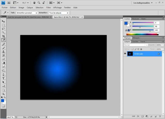Swap foreground and background colors
The width and height of the screenshot is (165, 119).
coord(5,97)
